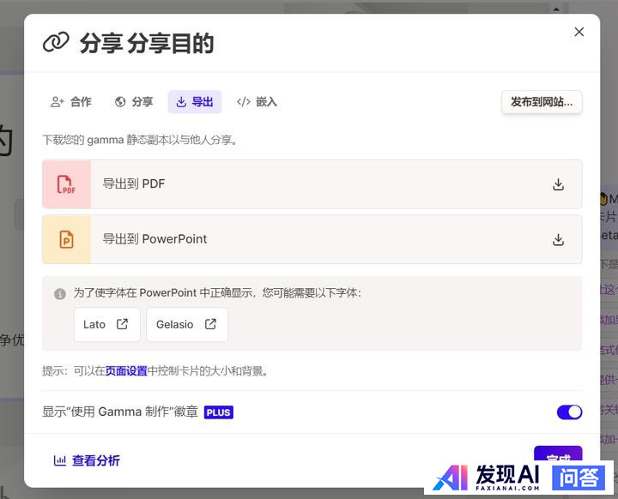This screenshot has width=618, height=499.
Task: Click the PLUS badge label
Action: click(x=218, y=412)
